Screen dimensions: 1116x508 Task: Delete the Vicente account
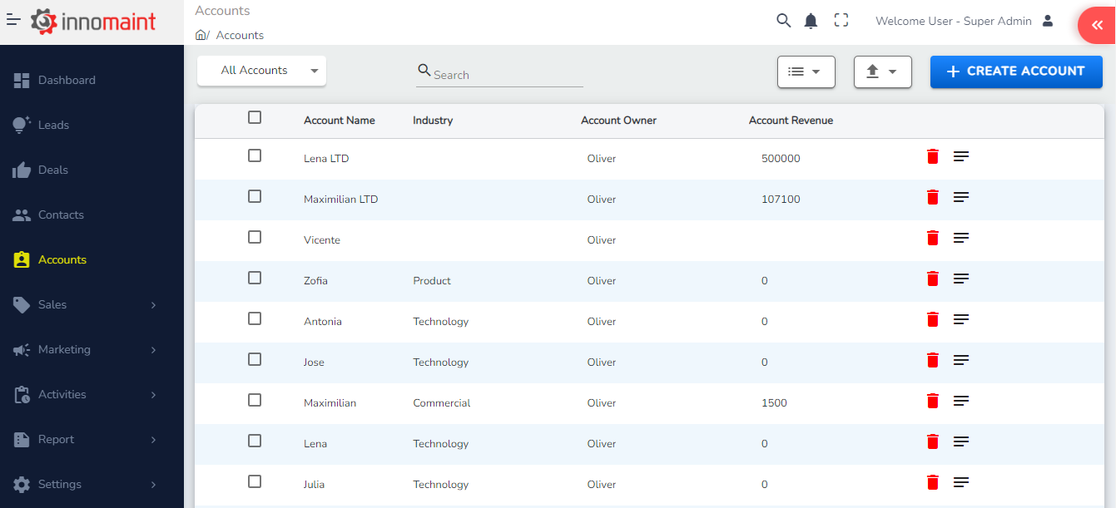coord(932,238)
